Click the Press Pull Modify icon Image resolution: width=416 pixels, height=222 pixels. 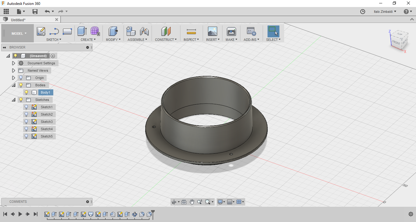coord(113,31)
